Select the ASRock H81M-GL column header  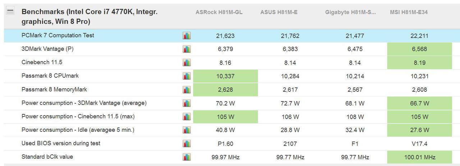[x=219, y=12]
